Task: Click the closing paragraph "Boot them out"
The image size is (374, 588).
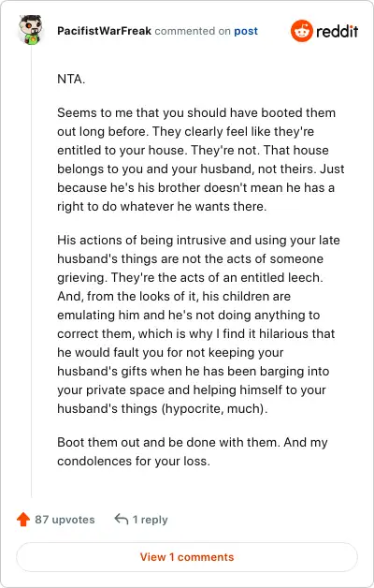Action: 193,451
